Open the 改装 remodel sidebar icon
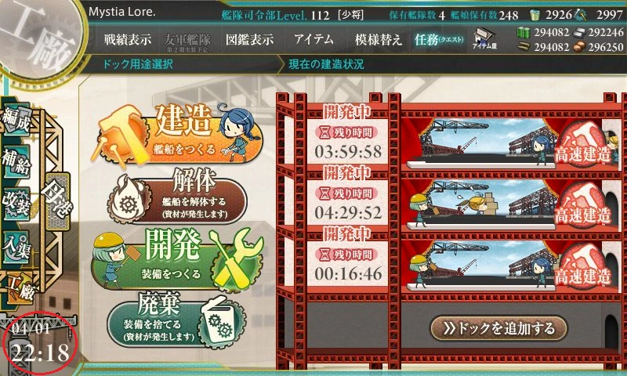This screenshot has height=376, width=627. (x=16, y=204)
